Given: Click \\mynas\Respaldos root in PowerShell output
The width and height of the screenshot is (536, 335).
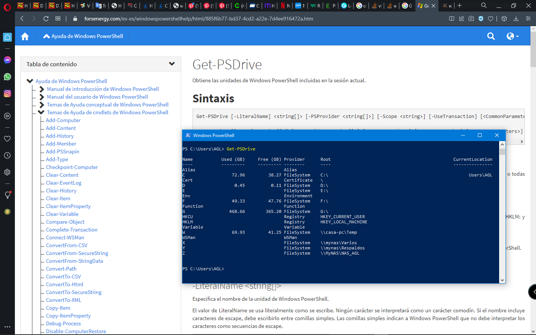Looking at the screenshot, I should click(x=342, y=248).
